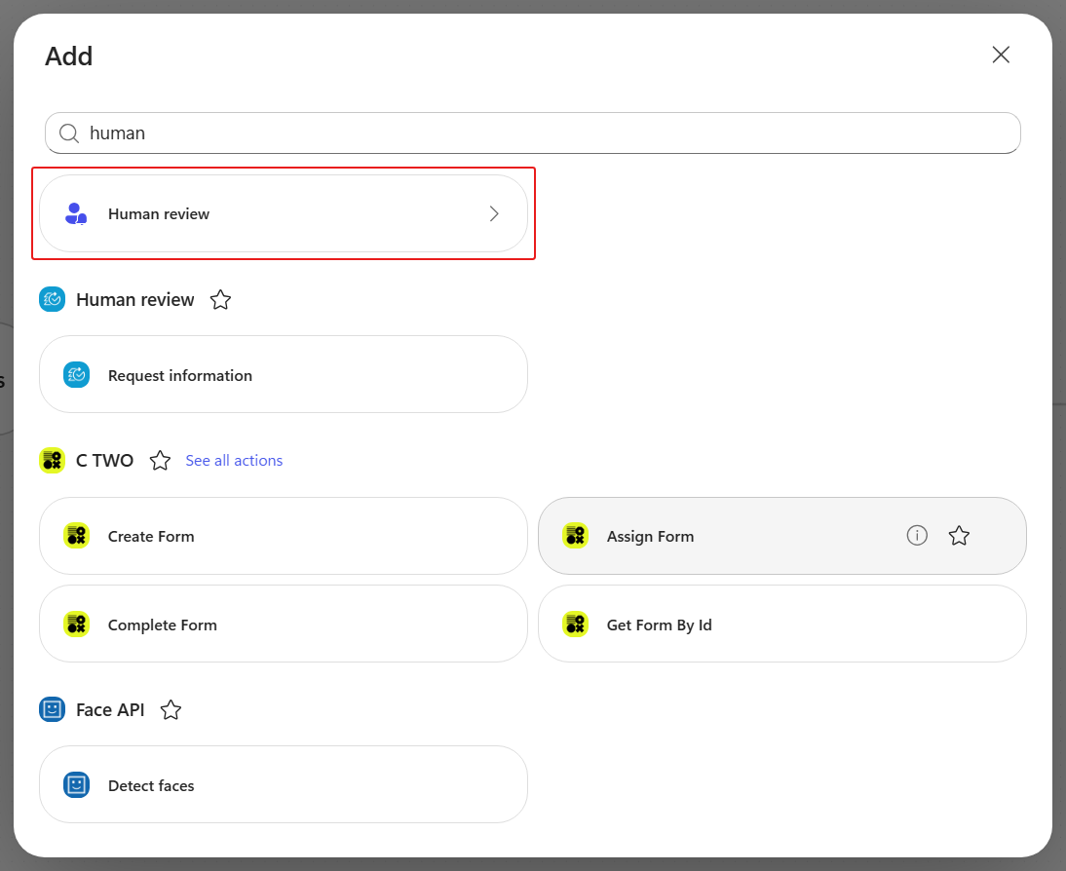
Task: Click the search field containing 'human'
Action: pyautogui.click(x=532, y=133)
